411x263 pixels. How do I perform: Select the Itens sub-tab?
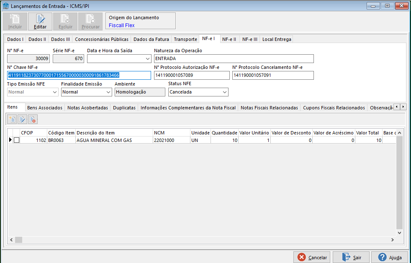coord(12,107)
